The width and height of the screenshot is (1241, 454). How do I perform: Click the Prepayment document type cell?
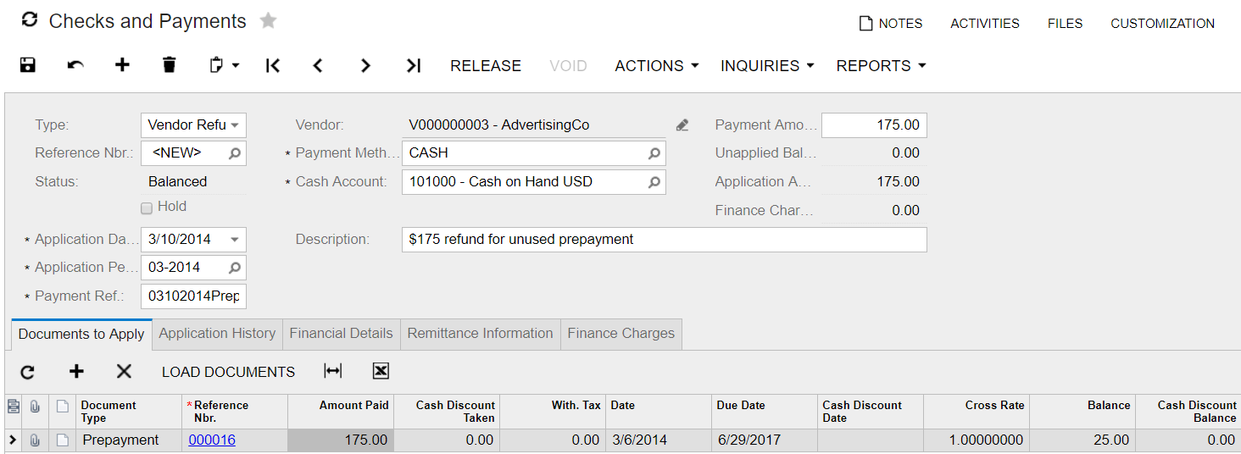click(129, 440)
